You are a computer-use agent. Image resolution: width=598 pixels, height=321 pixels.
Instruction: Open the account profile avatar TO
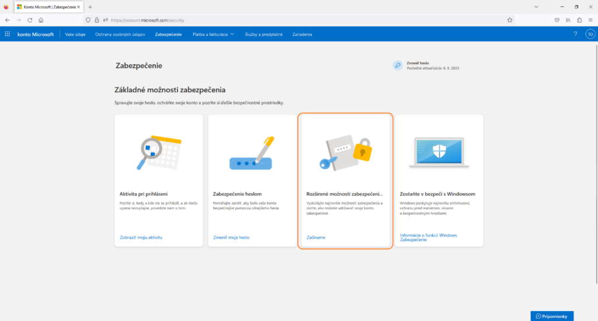[590, 34]
